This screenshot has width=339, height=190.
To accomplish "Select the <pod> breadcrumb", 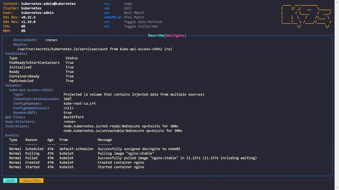I will pyautogui.click(x=10, y=180).
